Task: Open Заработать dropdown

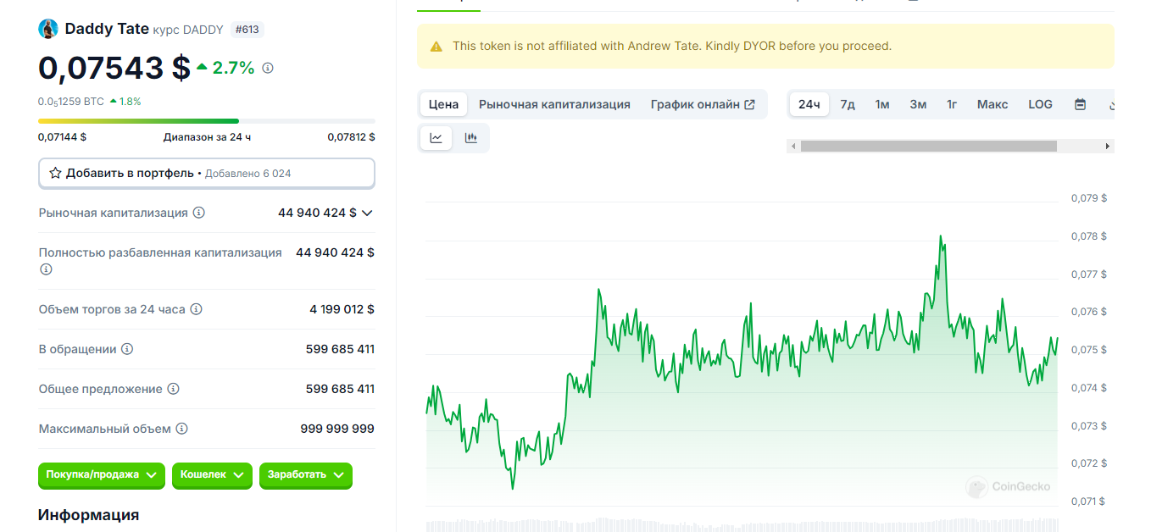Action: tap(305, 475)
